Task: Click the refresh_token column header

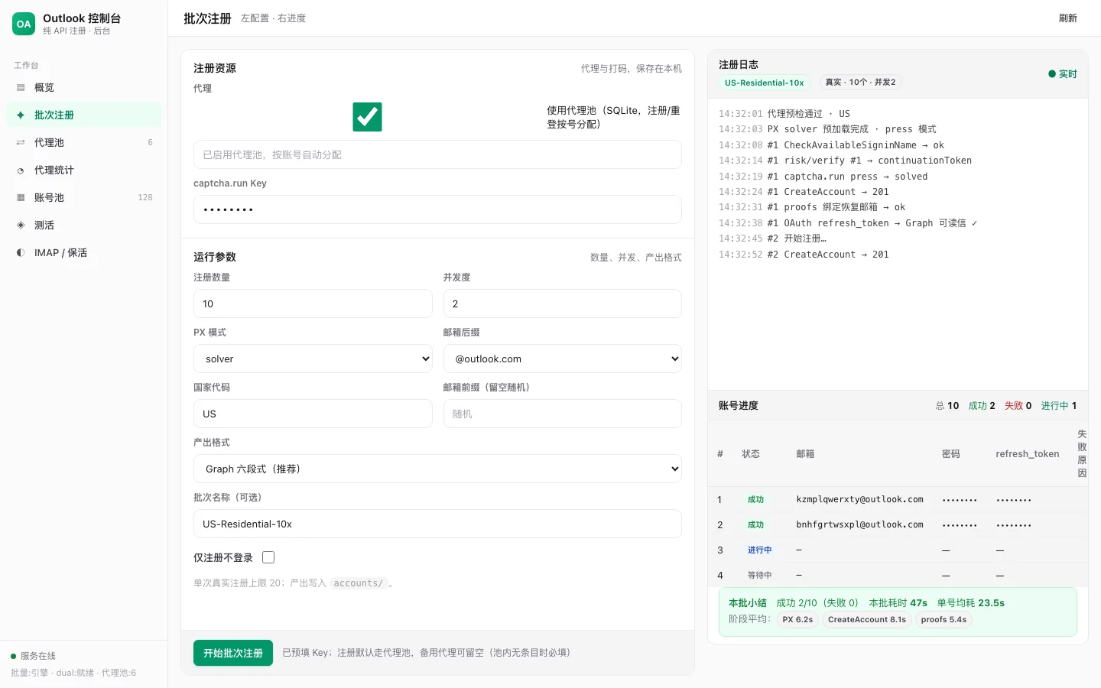Action: [1028, 454]
